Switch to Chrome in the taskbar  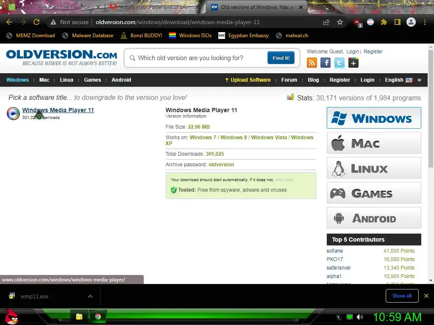tap(98, 317)
